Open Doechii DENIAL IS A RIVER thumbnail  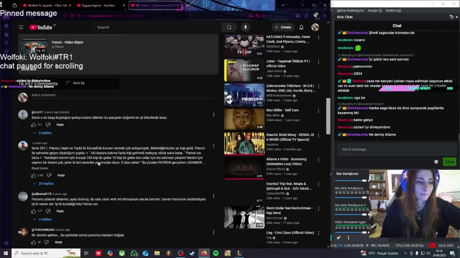pos(244,143)
